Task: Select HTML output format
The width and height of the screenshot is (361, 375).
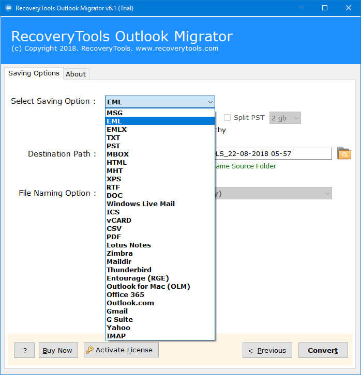Action: (160, 162)
